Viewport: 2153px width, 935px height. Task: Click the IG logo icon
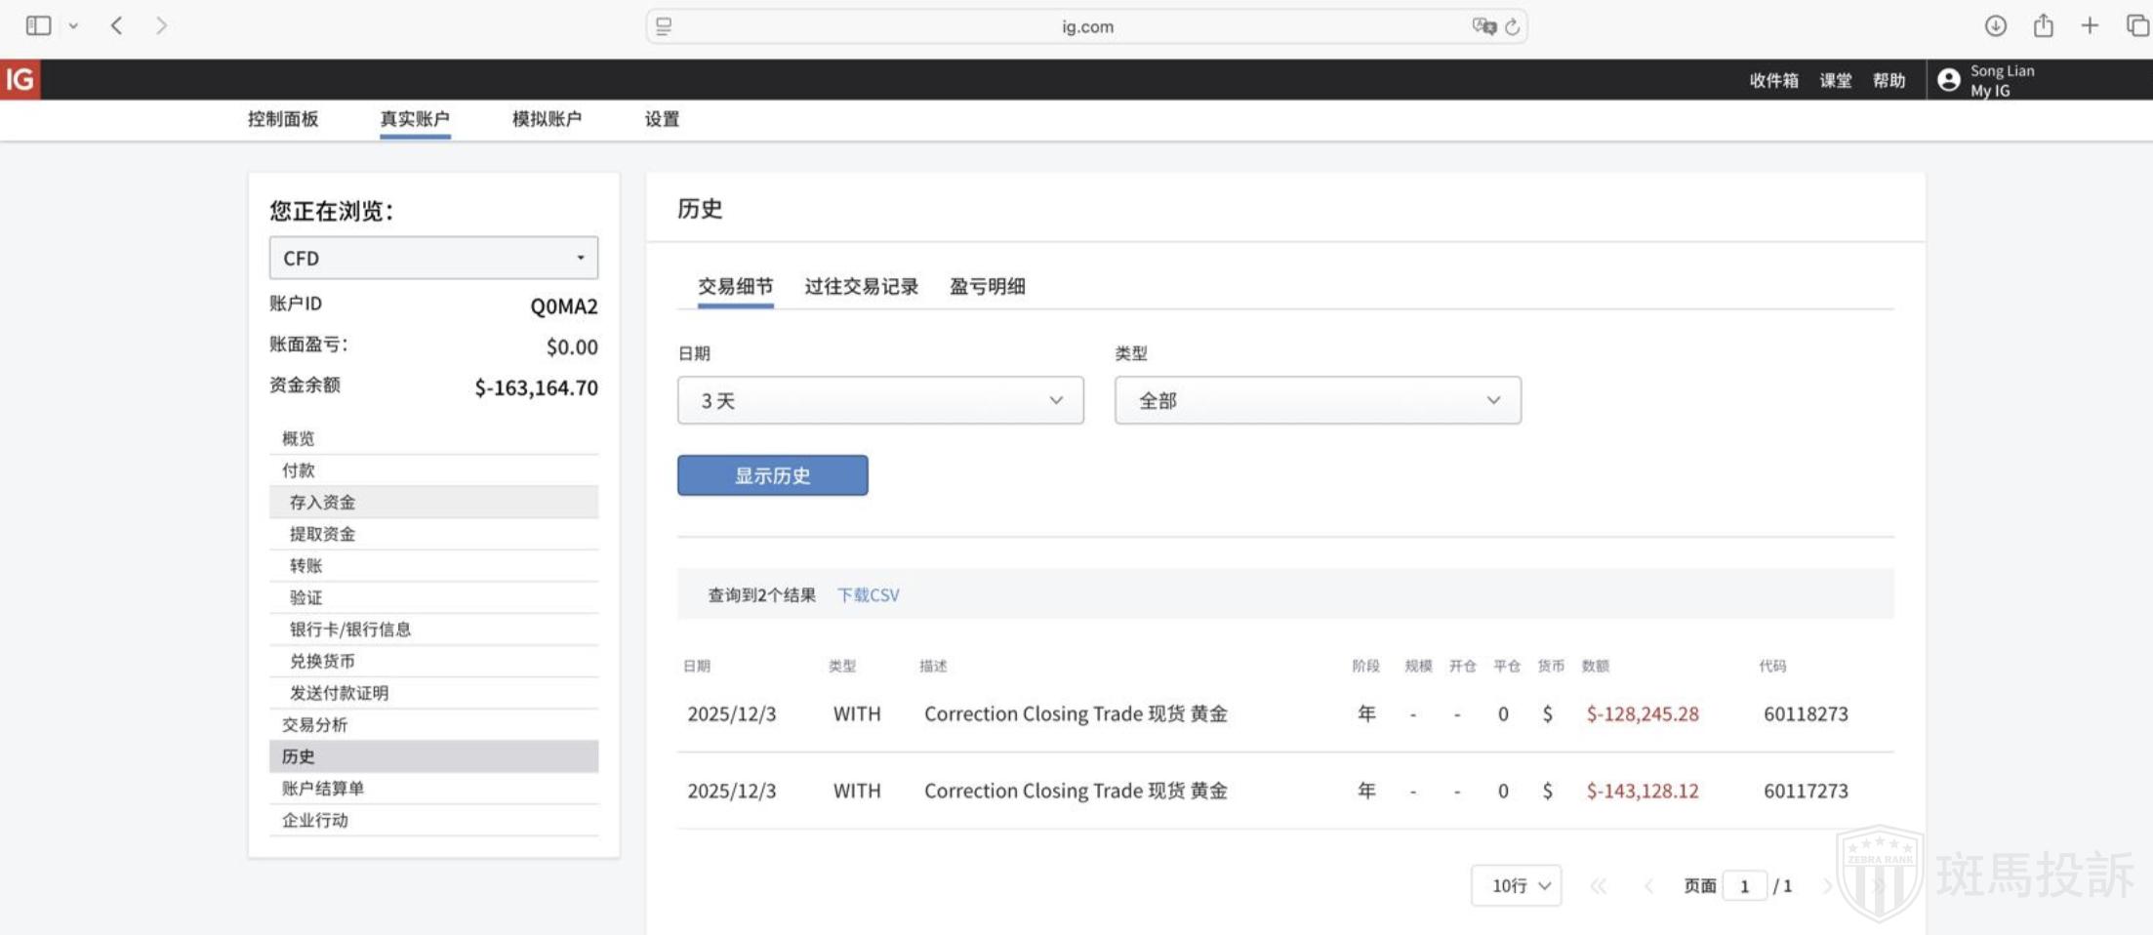[20, 79]
